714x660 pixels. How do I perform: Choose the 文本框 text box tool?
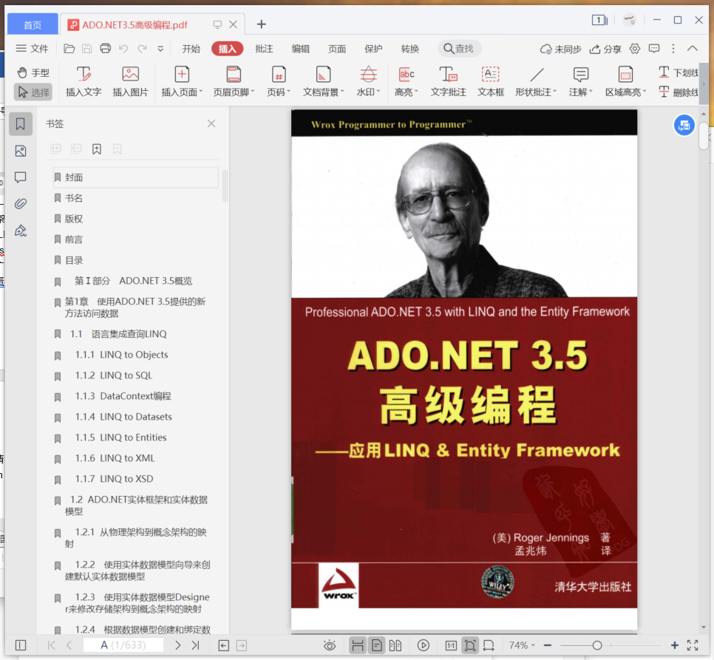(x=491, y=82)
